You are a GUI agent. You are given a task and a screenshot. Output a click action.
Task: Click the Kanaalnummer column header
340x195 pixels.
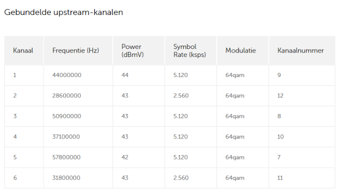click(x=301, y=50)
